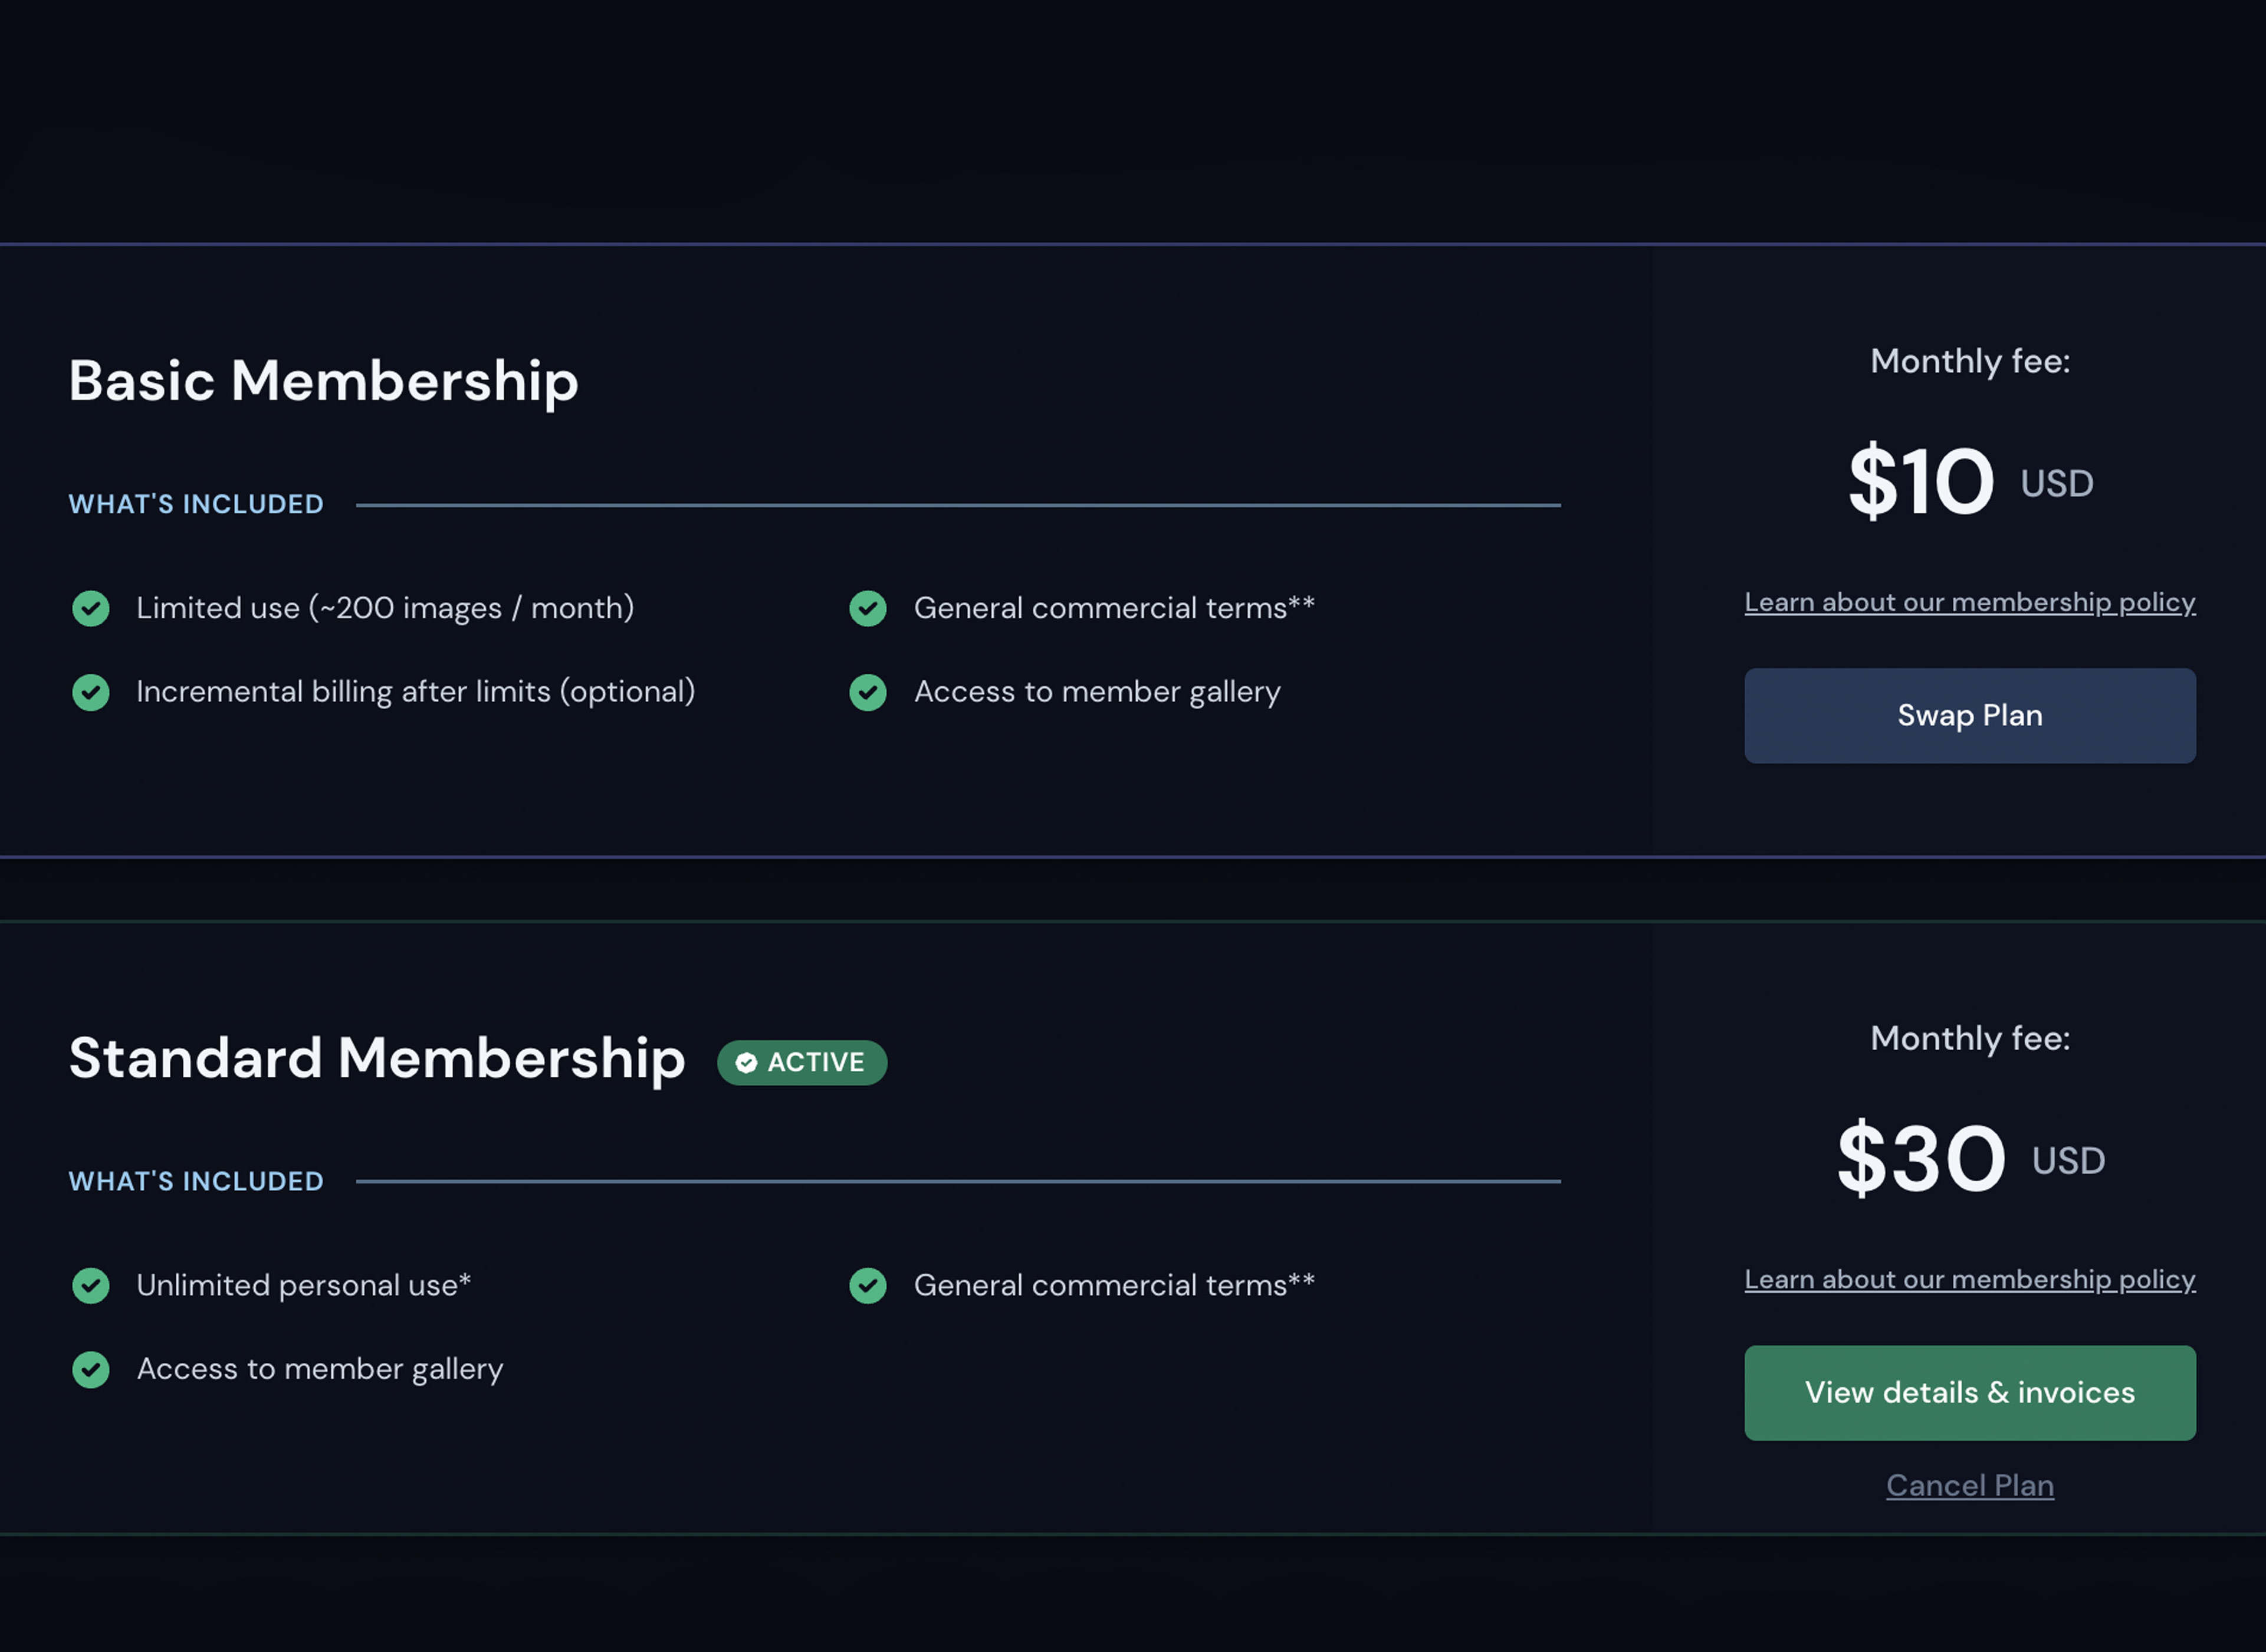This screenshot has height=1652, width=2266.
Task: Open membership policy link under $30 fee
Action: pyautogui.click(x=1969, y=1279)
